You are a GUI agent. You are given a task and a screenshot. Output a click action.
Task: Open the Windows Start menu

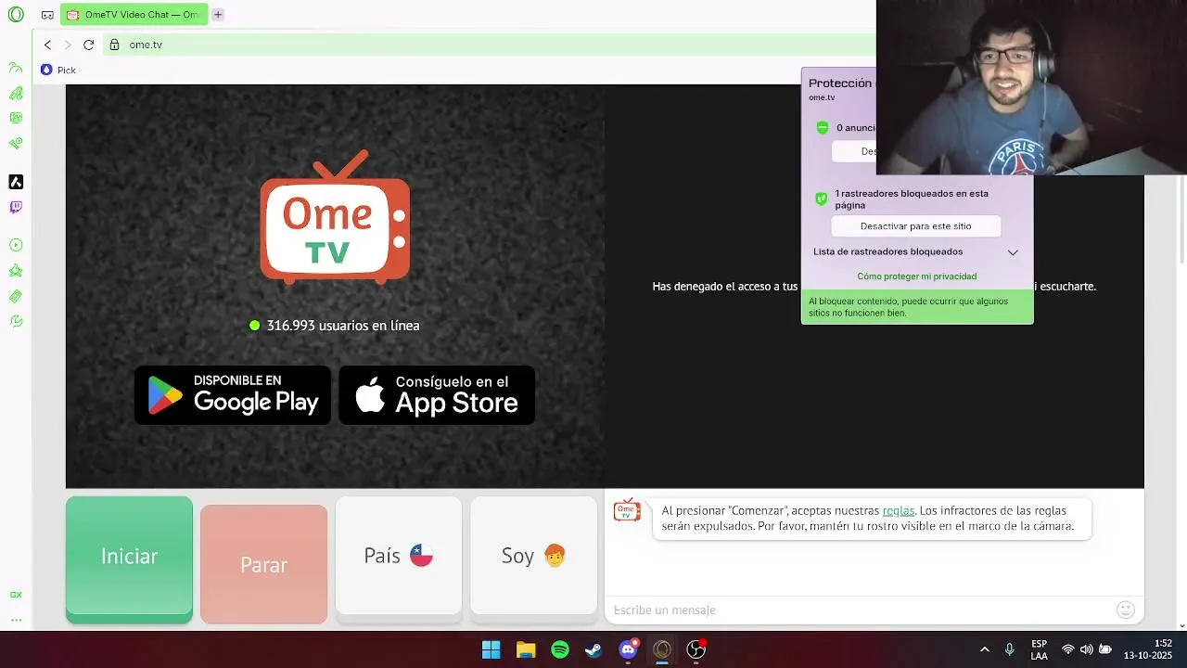[491, 649]
